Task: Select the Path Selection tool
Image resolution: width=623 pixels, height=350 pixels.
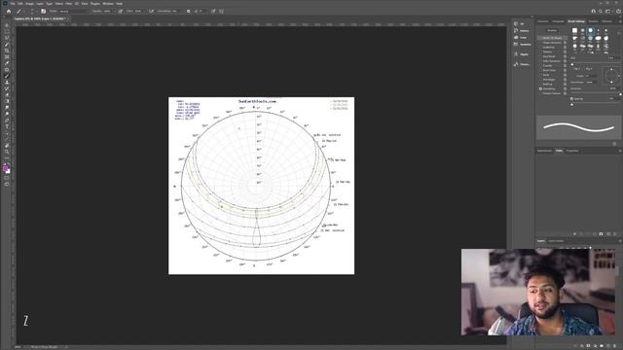Action: coord(7,133)
